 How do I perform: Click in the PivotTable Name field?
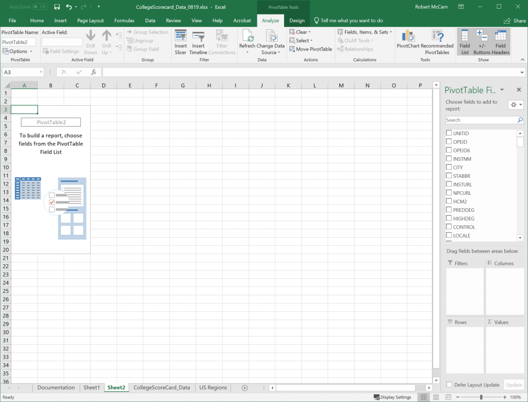pos(19,42)
